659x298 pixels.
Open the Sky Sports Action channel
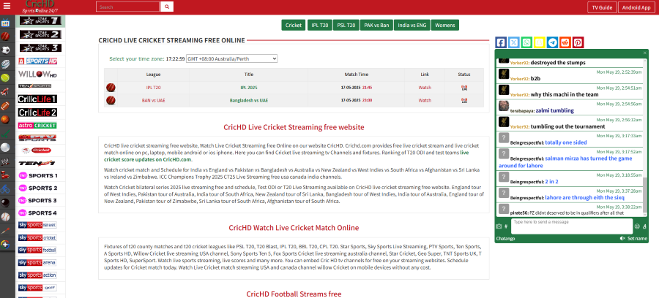tap(37, 275)
